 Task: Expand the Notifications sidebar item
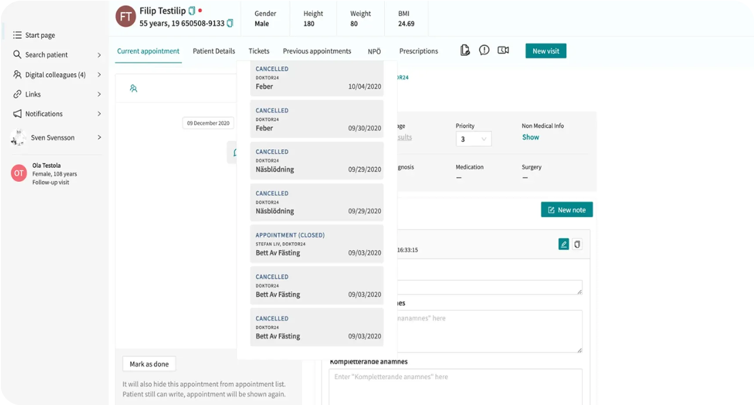click(57, 114)
